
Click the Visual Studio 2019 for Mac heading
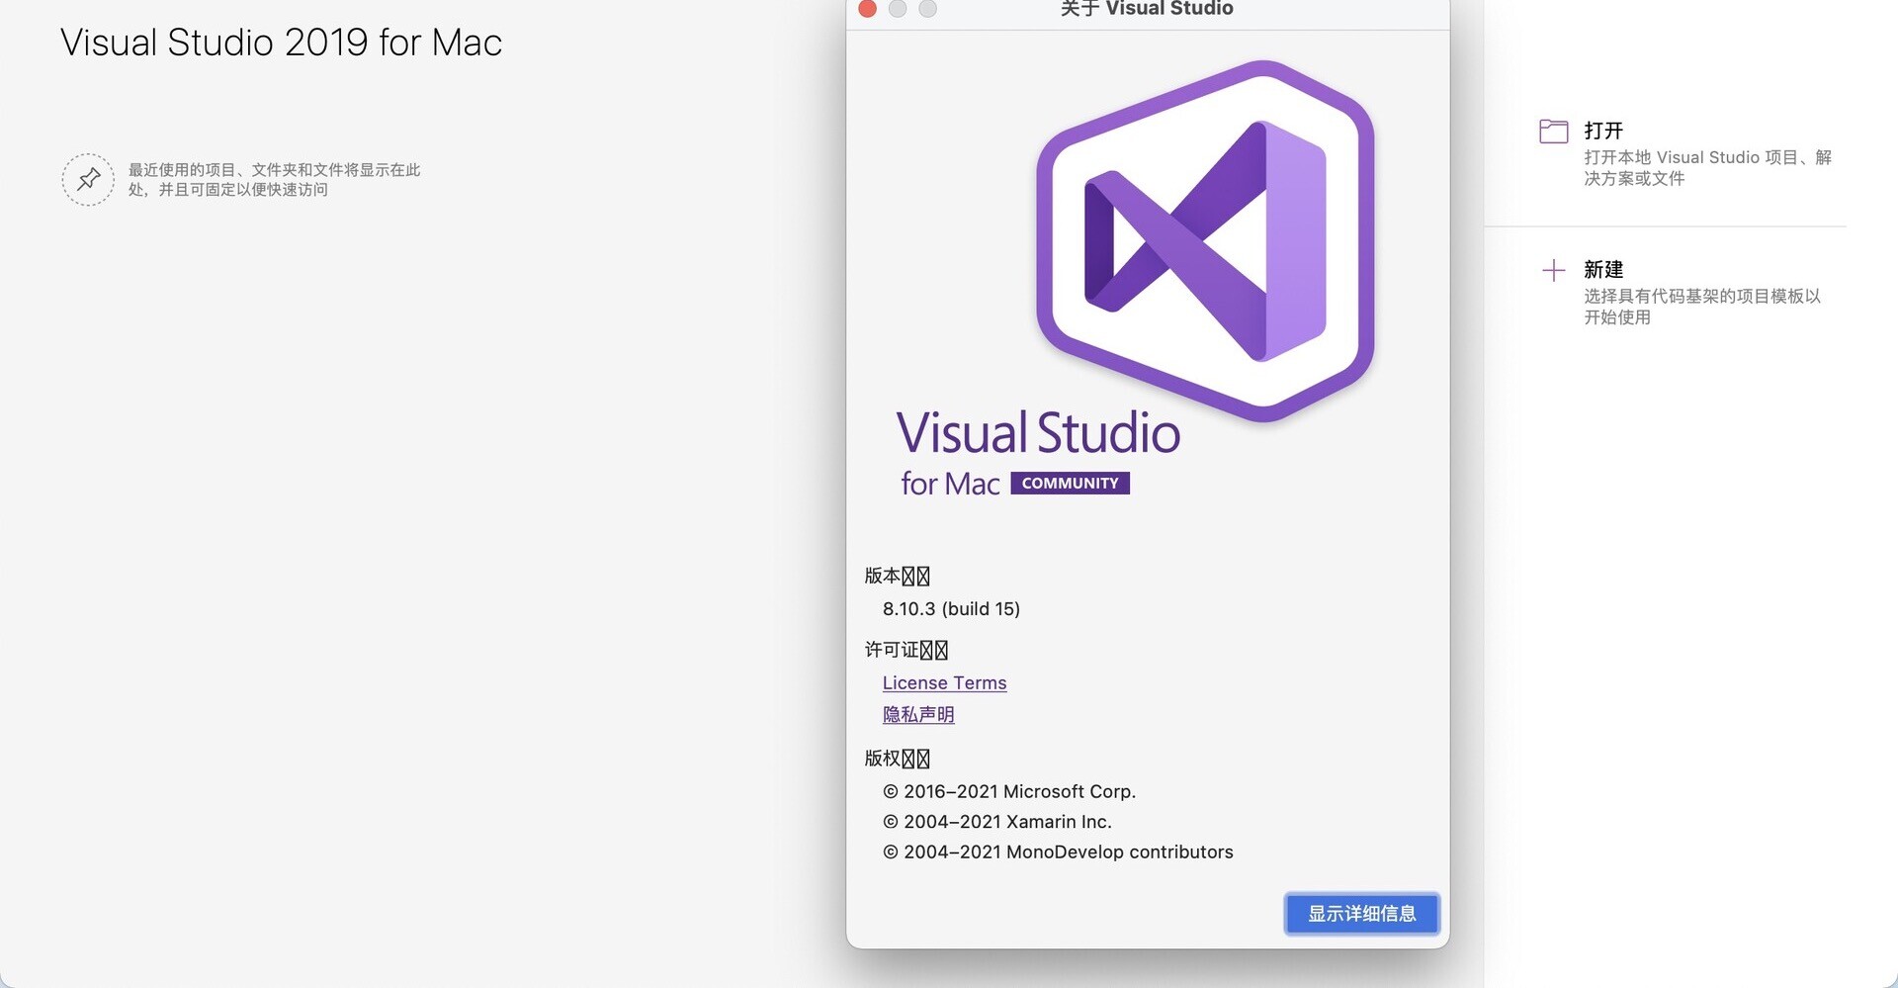pos(281,42)
